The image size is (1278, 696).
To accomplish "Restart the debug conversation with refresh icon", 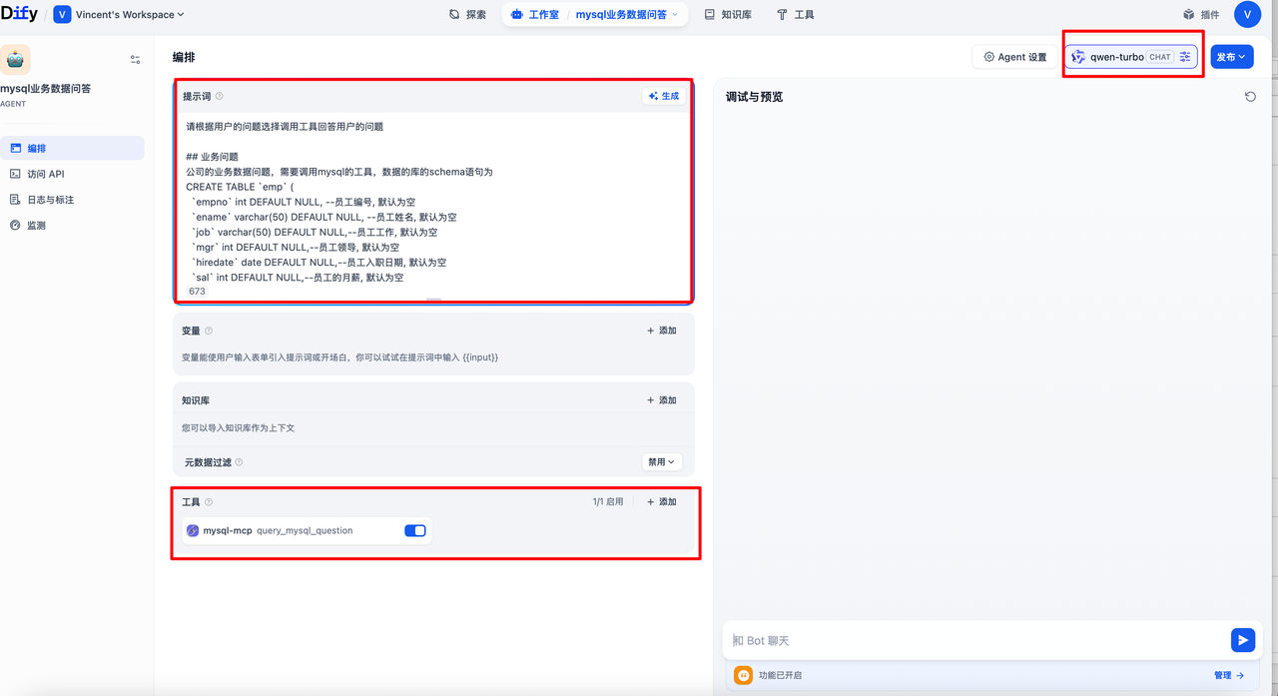I will tap(1250, 97).
